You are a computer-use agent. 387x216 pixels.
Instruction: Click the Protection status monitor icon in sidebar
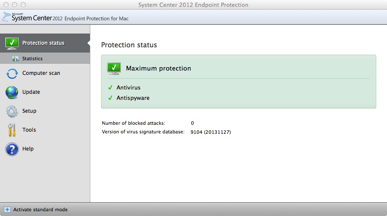pyautogui.click(x=12, y=43)
